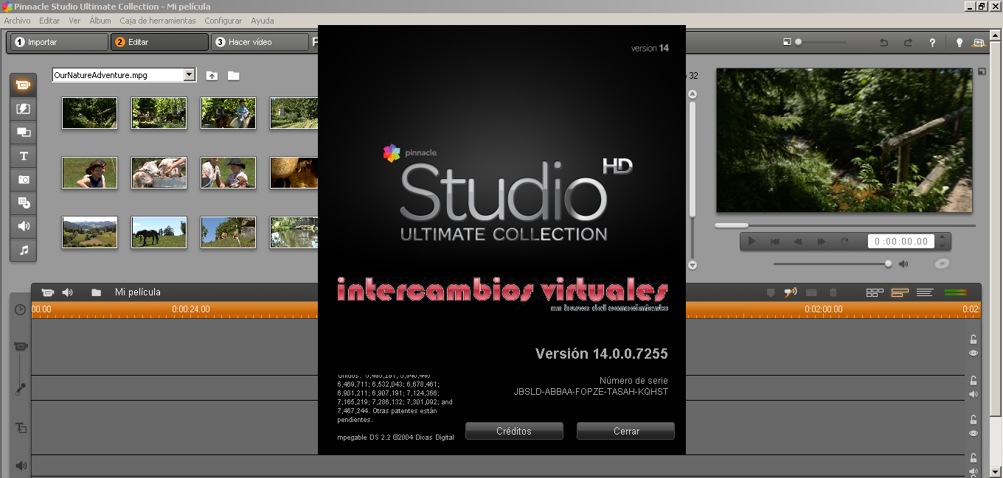Open the Configurar menu

pos(223,21)
